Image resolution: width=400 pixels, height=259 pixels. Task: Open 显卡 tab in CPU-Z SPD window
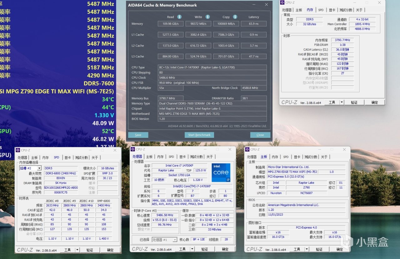pyautogui.click(x=67, y=157)
